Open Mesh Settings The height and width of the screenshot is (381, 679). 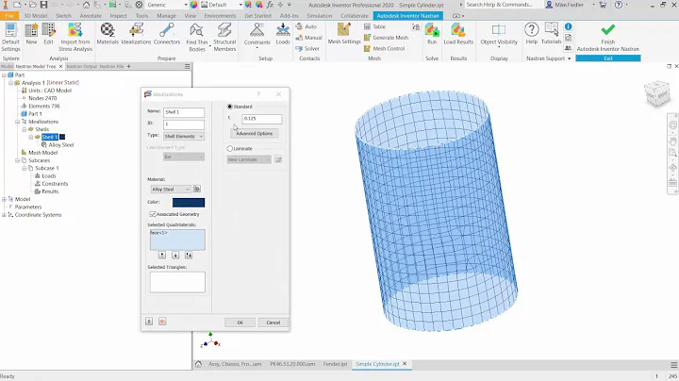pos(344,34)
